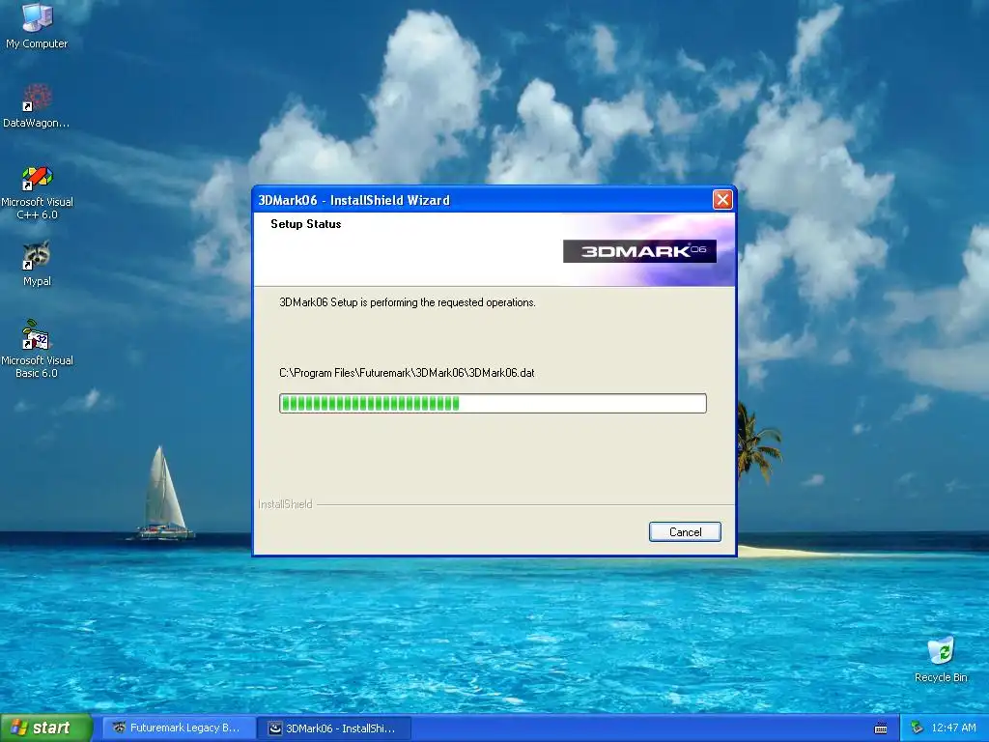Click the 12:47 AM system clock
The image size is (989, 742).
(953, 728)
